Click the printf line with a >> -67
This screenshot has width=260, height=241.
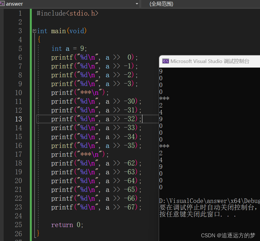[96, 208]
